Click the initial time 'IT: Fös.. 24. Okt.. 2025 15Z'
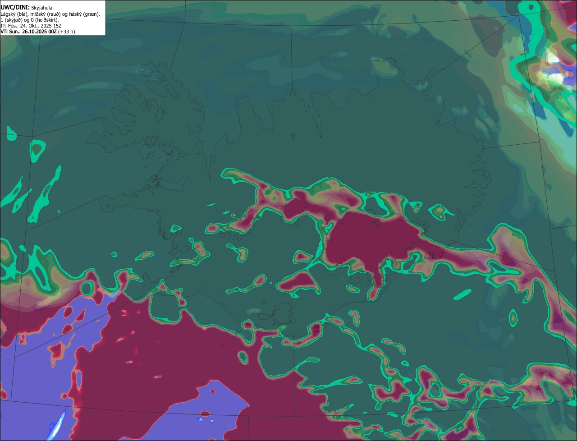This screenshot has height=441, width=577. click(31, 26)
